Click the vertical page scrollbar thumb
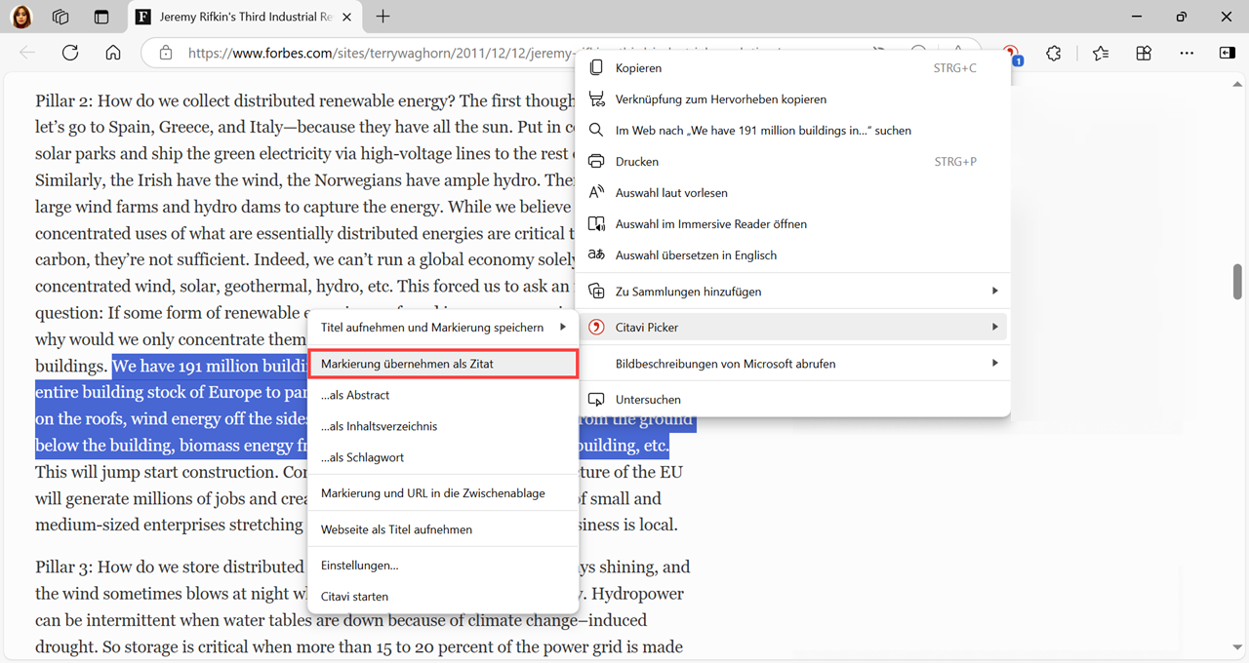This screenshot has width=1249, height=663. point(1238,282)
